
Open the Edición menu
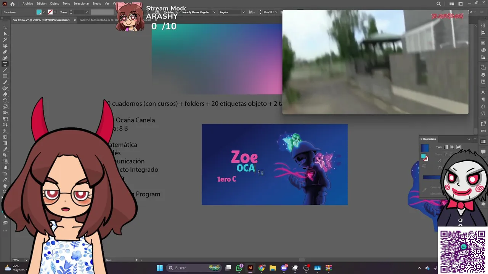click(x=42, y=3)
